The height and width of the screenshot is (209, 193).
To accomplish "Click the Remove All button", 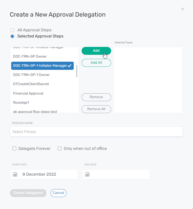I will 96,109.
